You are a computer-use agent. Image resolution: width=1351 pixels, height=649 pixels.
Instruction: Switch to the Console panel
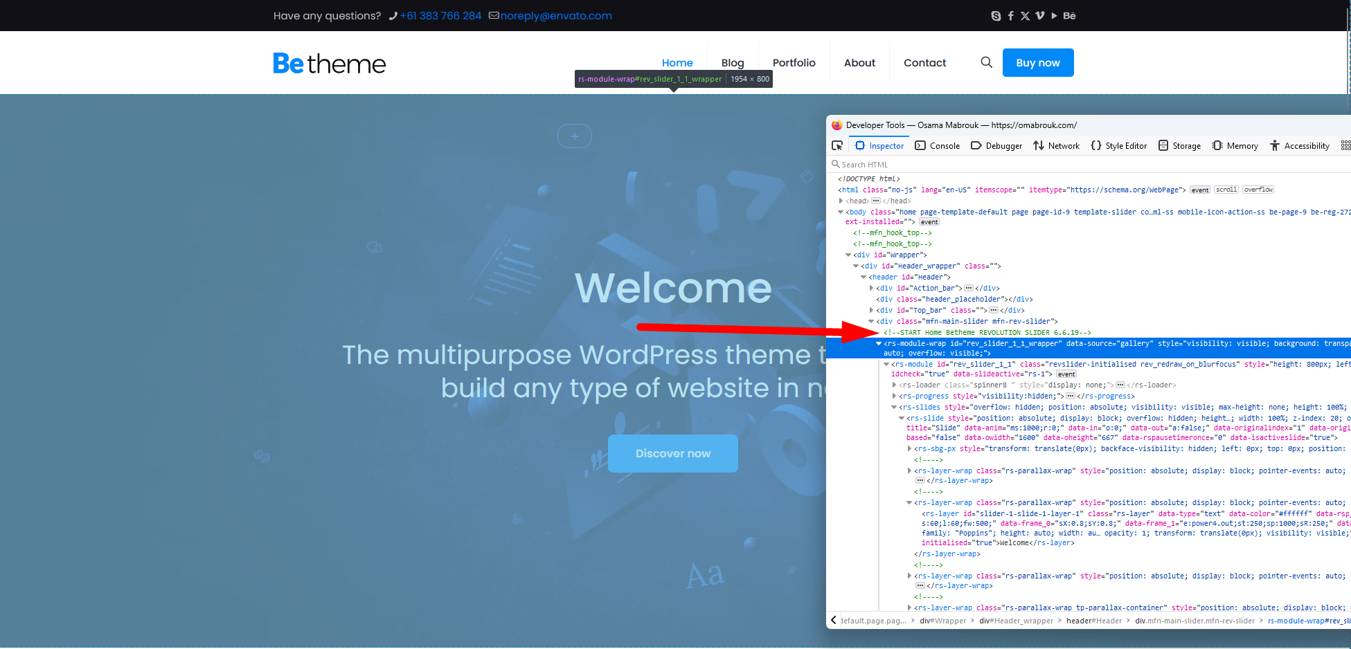pos(938,145)
